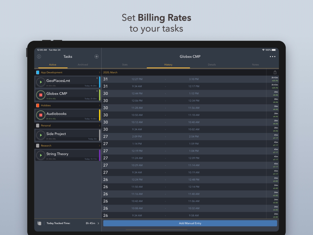
Task: Collapse the Personal group chevron
Action: tap(100, 126)
